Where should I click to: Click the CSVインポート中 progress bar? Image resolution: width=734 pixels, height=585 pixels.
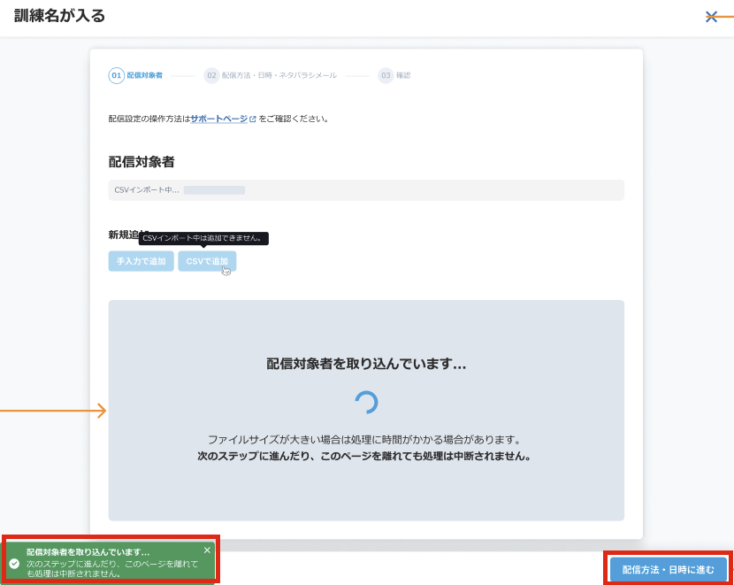click(214, 190)
